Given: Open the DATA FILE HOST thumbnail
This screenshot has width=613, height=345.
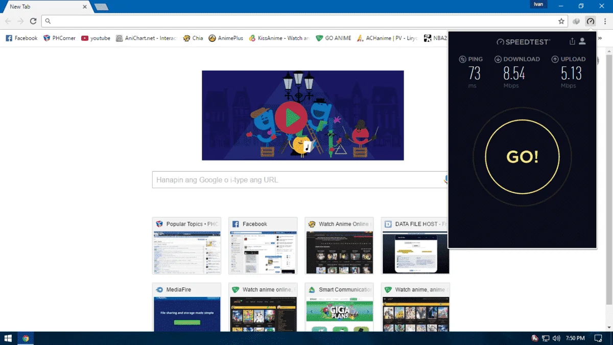Looking at the screenshot, I should click(x=415, y=246).
